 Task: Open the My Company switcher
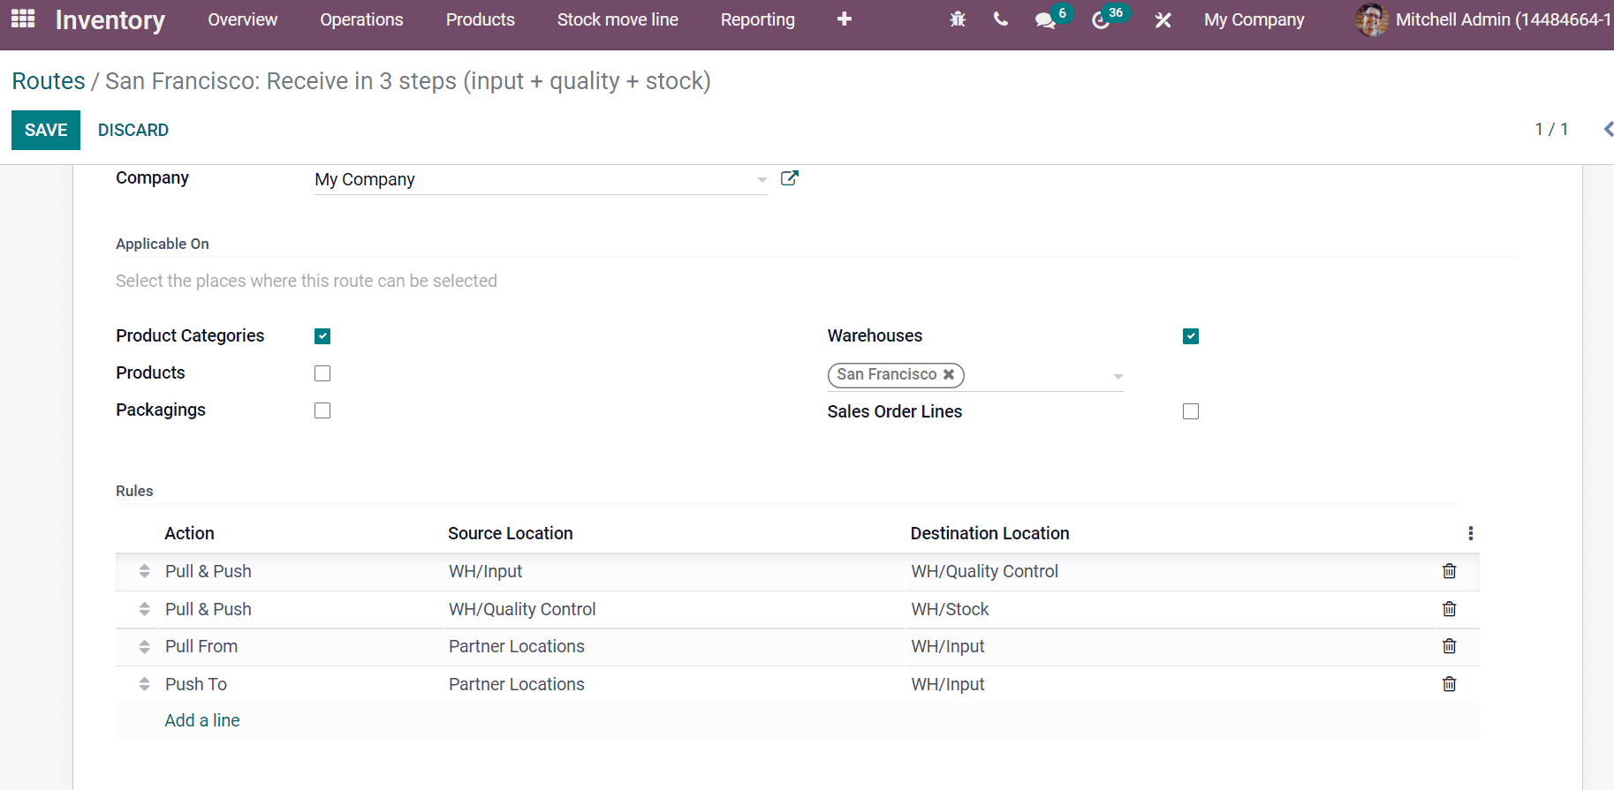[1254, 19]
